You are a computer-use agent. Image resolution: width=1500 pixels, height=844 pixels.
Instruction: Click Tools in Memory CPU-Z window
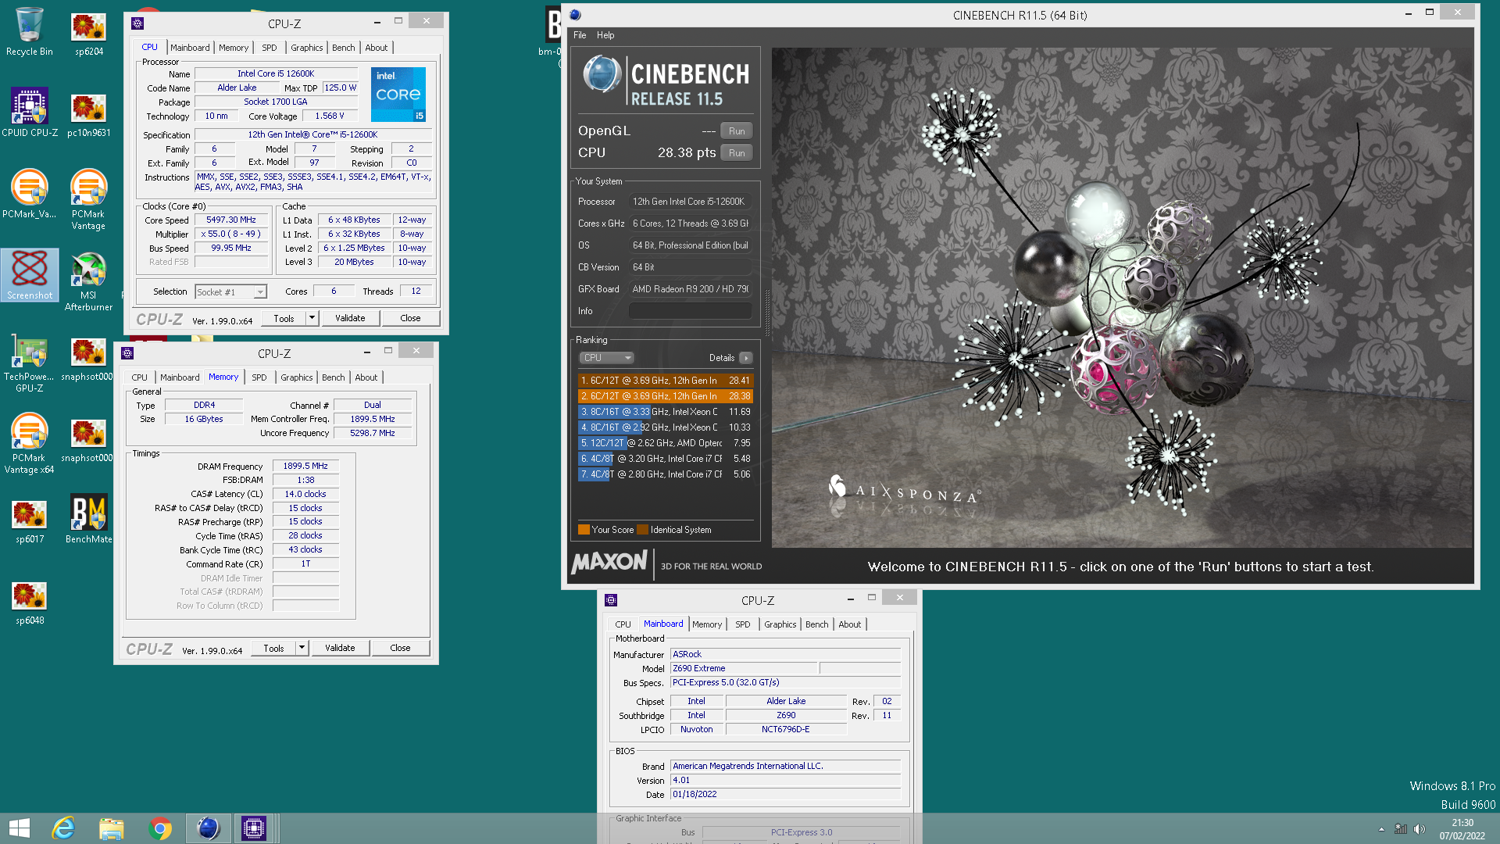[273, 648]
